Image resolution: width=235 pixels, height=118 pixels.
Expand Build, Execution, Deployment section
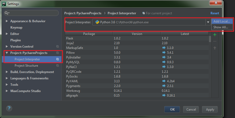7,72
